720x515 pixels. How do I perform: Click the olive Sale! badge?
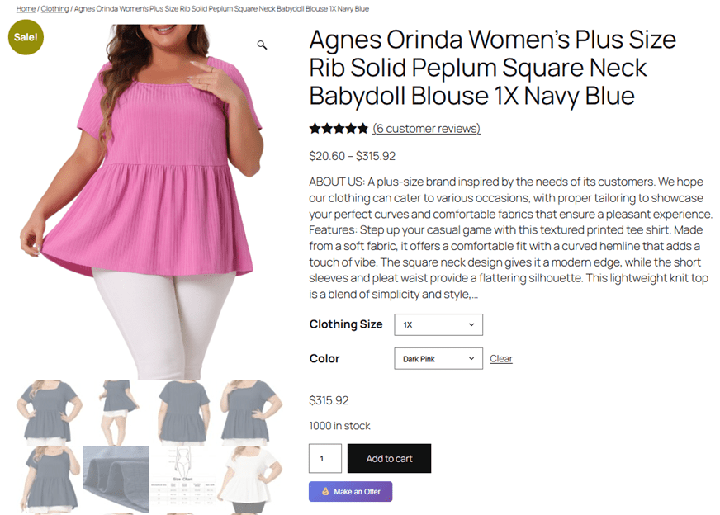click(26, 37)
